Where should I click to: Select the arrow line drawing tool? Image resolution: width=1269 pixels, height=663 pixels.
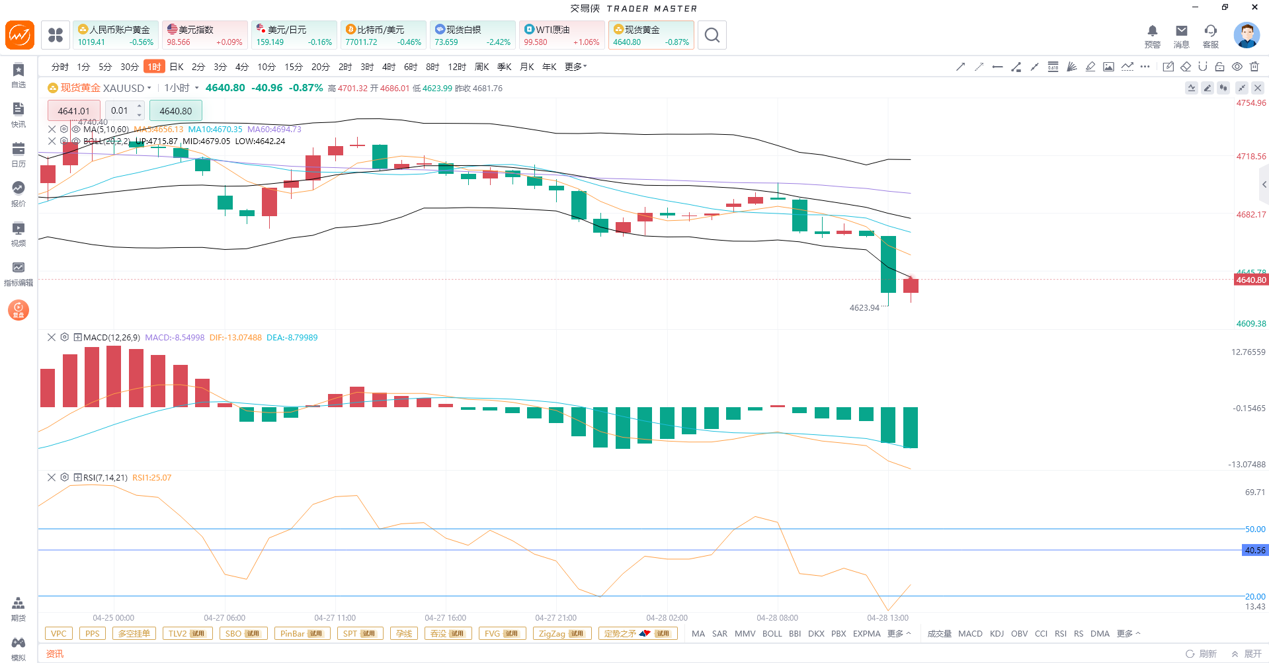(x=960, y=67)
